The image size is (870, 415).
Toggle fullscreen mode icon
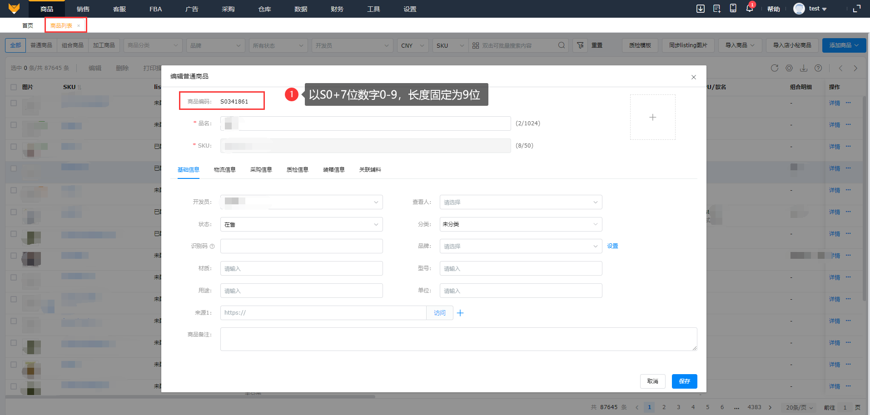[x=857, y=9]
